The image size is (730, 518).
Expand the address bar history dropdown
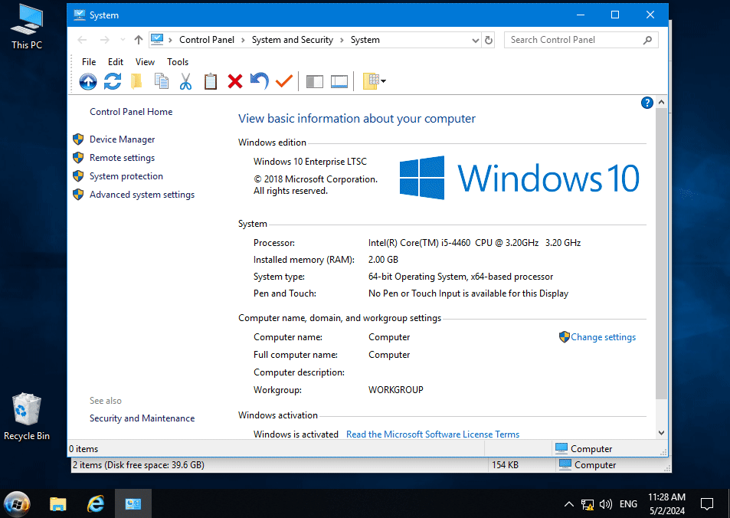point(476,41)
